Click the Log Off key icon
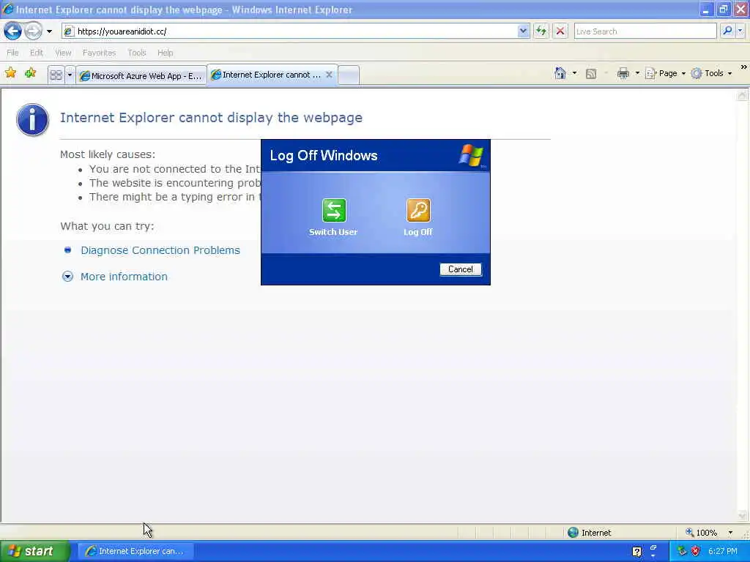 [418, 210]
